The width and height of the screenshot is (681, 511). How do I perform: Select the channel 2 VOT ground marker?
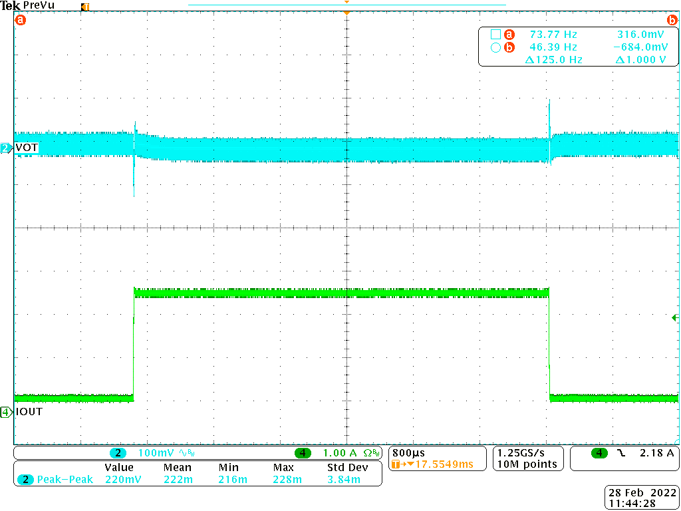coord(6,148)
